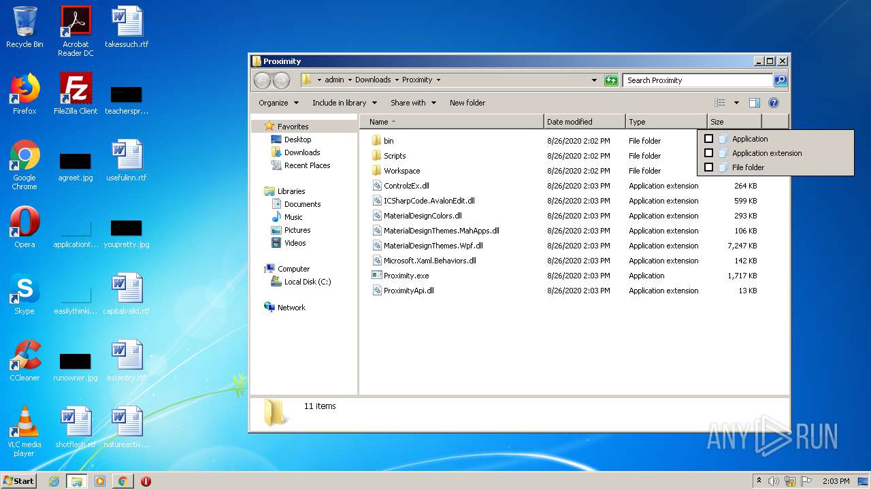Open the Help question mark icon
Viewport: 871px width, 490px height.
(x=774, y=103)
